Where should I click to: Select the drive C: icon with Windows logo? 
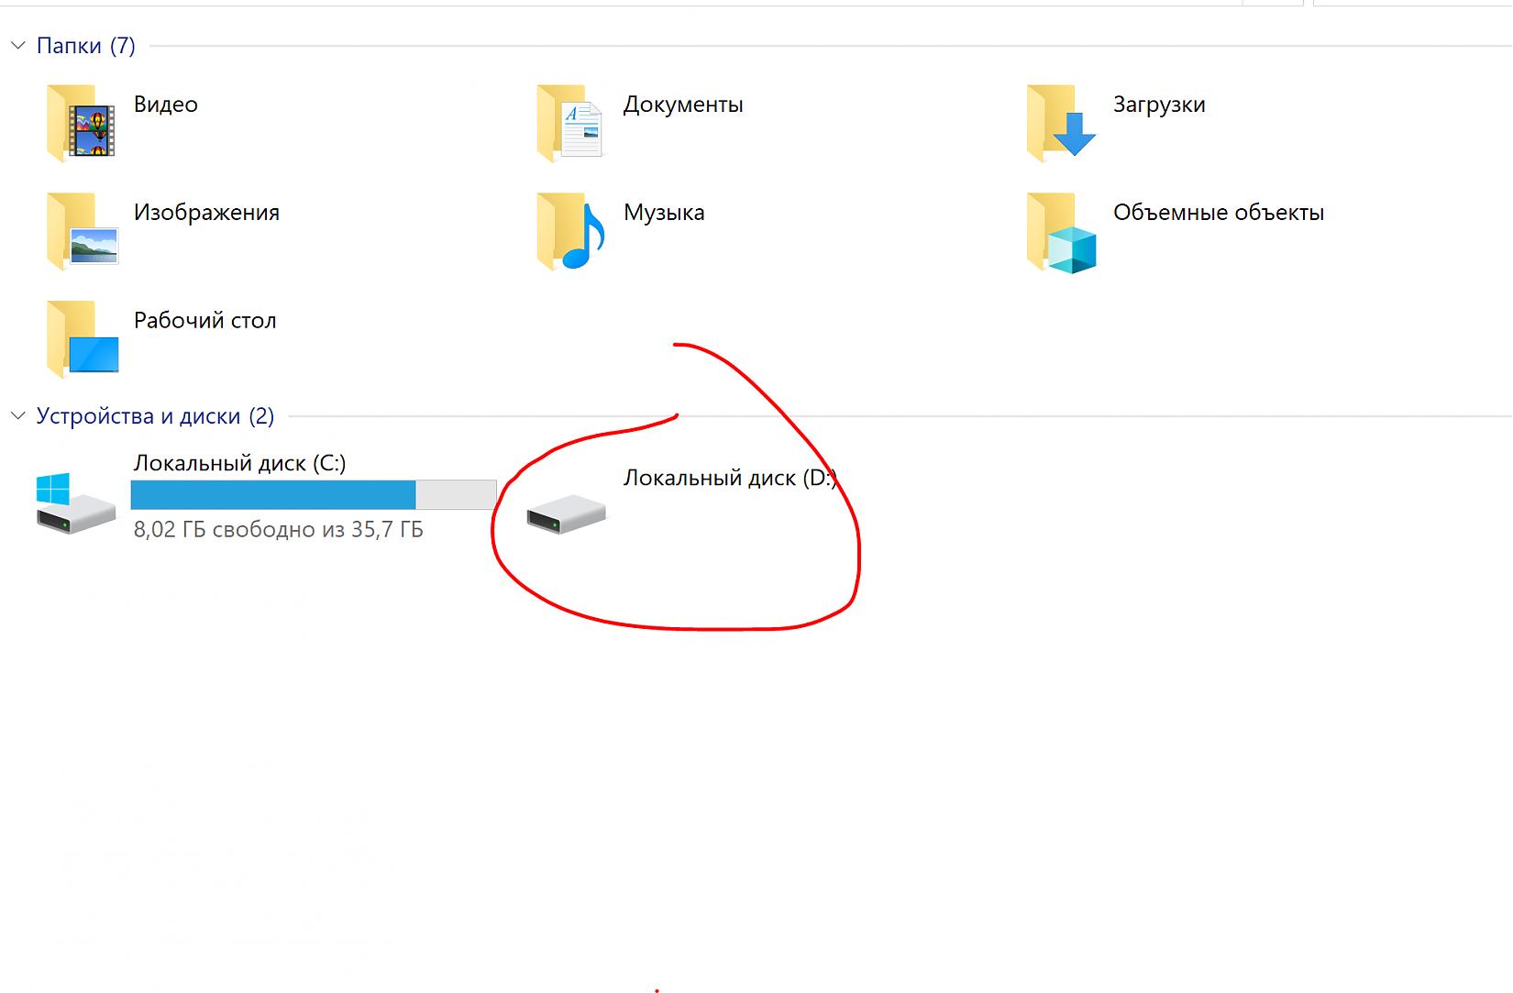pyautogui.click(x=75, y=503)
